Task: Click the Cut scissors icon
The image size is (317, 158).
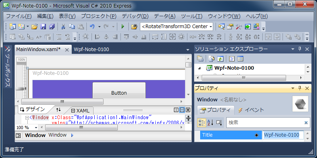Action: click(x=63, y=27)
